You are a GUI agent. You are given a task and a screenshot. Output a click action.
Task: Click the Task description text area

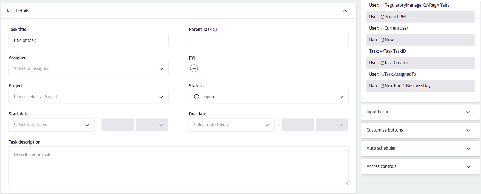(x=178, y=166)
